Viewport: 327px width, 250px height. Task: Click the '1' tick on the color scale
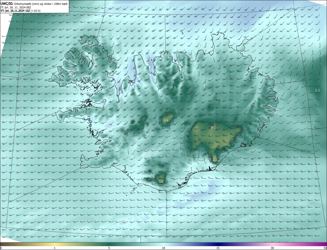55,248
